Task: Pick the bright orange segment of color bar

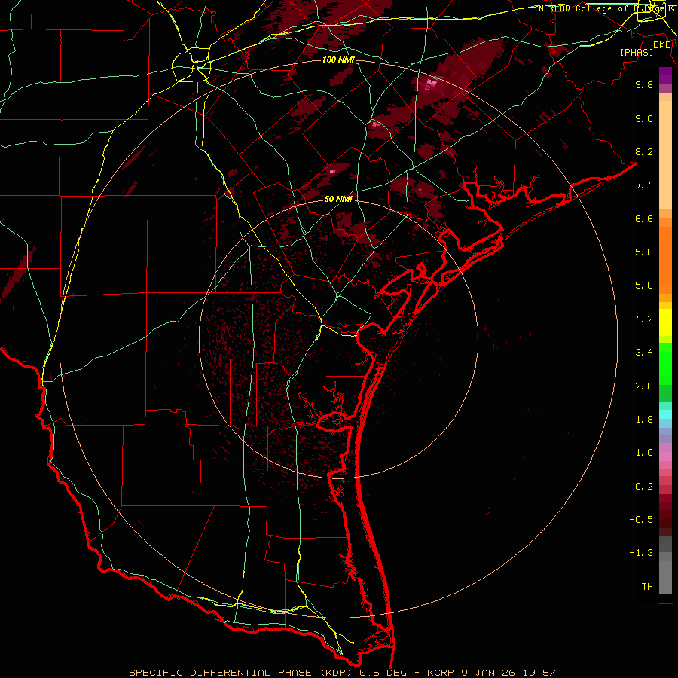Action: click(x=665, y=259)
